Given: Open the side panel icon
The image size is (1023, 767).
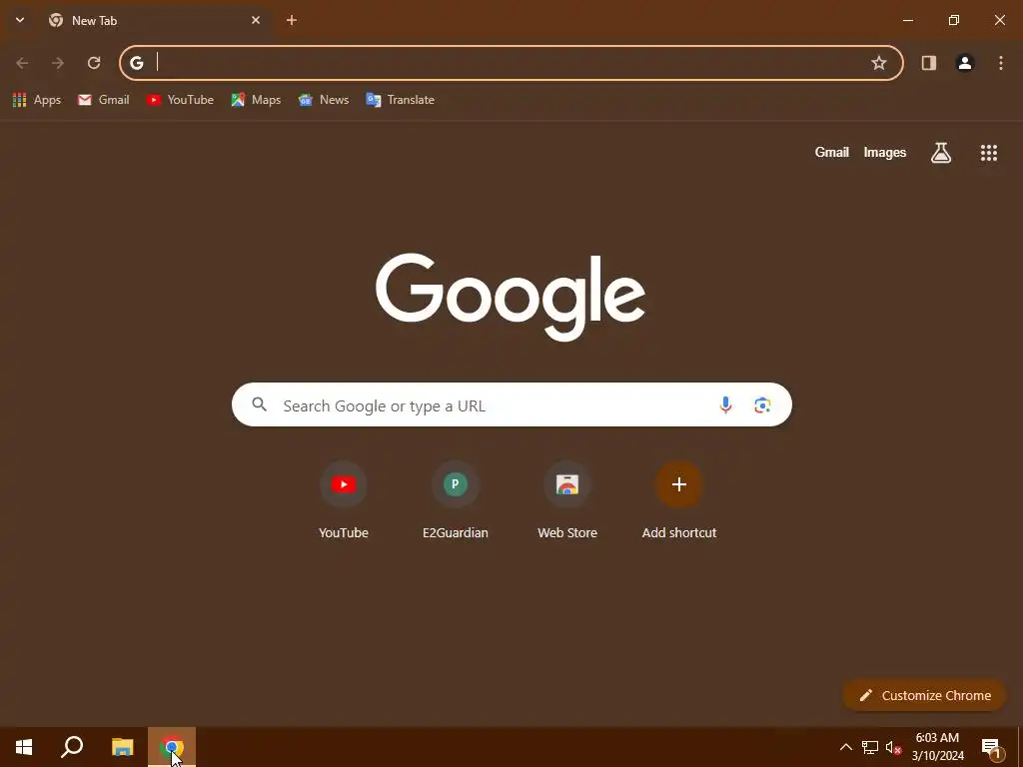Looking at the screenshot, I should 928,63.
